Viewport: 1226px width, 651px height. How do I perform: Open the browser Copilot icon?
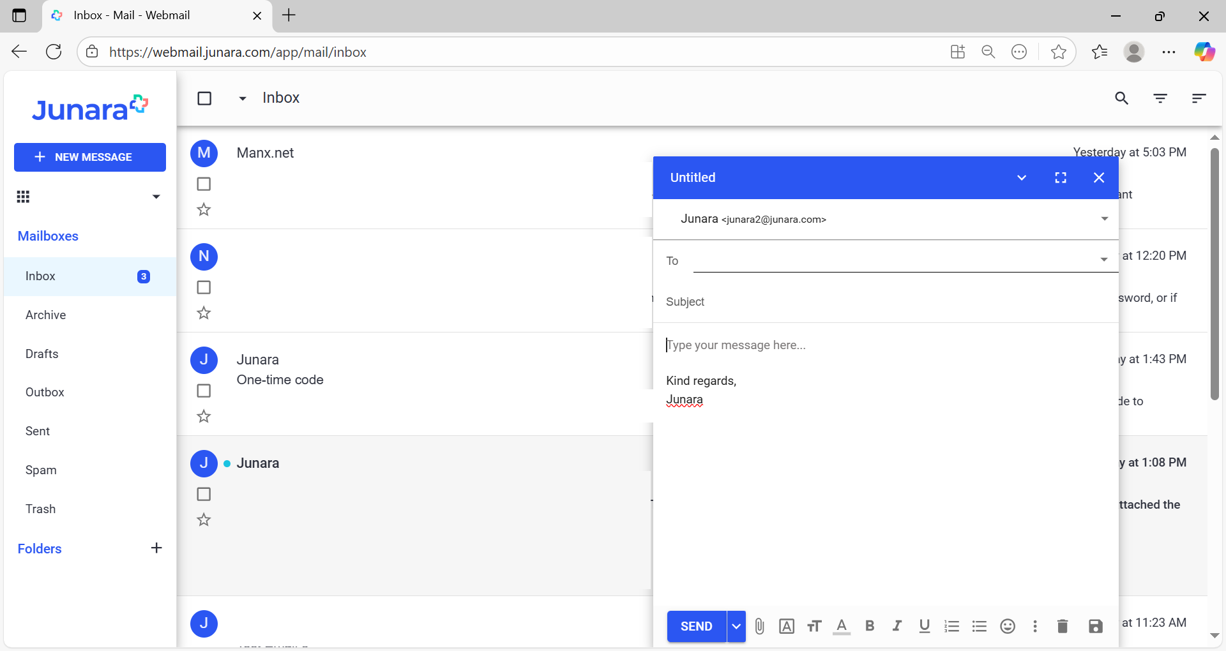(1204, 52)
